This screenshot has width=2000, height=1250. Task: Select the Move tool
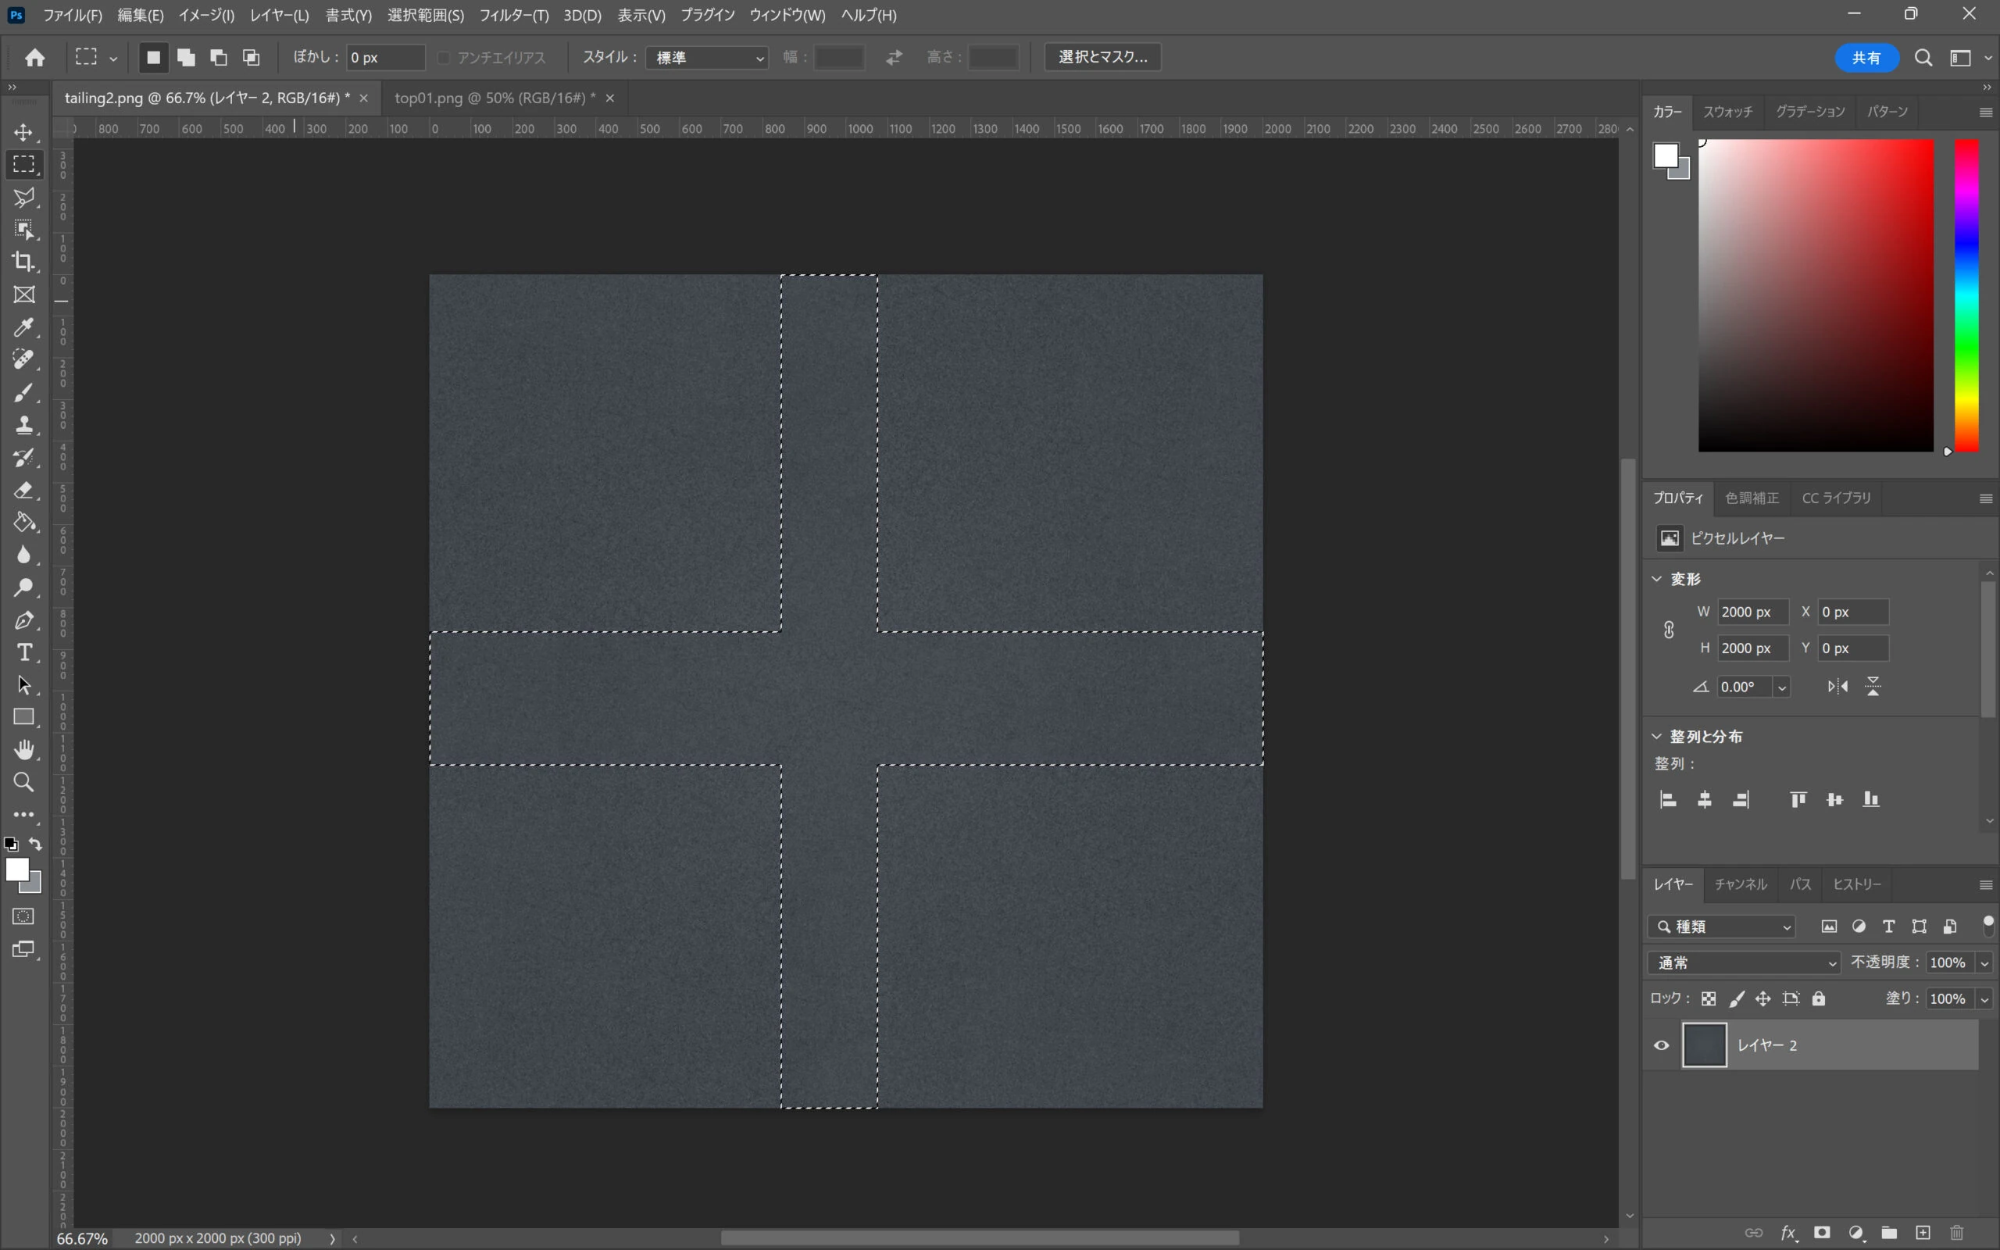tap(23, 133)
